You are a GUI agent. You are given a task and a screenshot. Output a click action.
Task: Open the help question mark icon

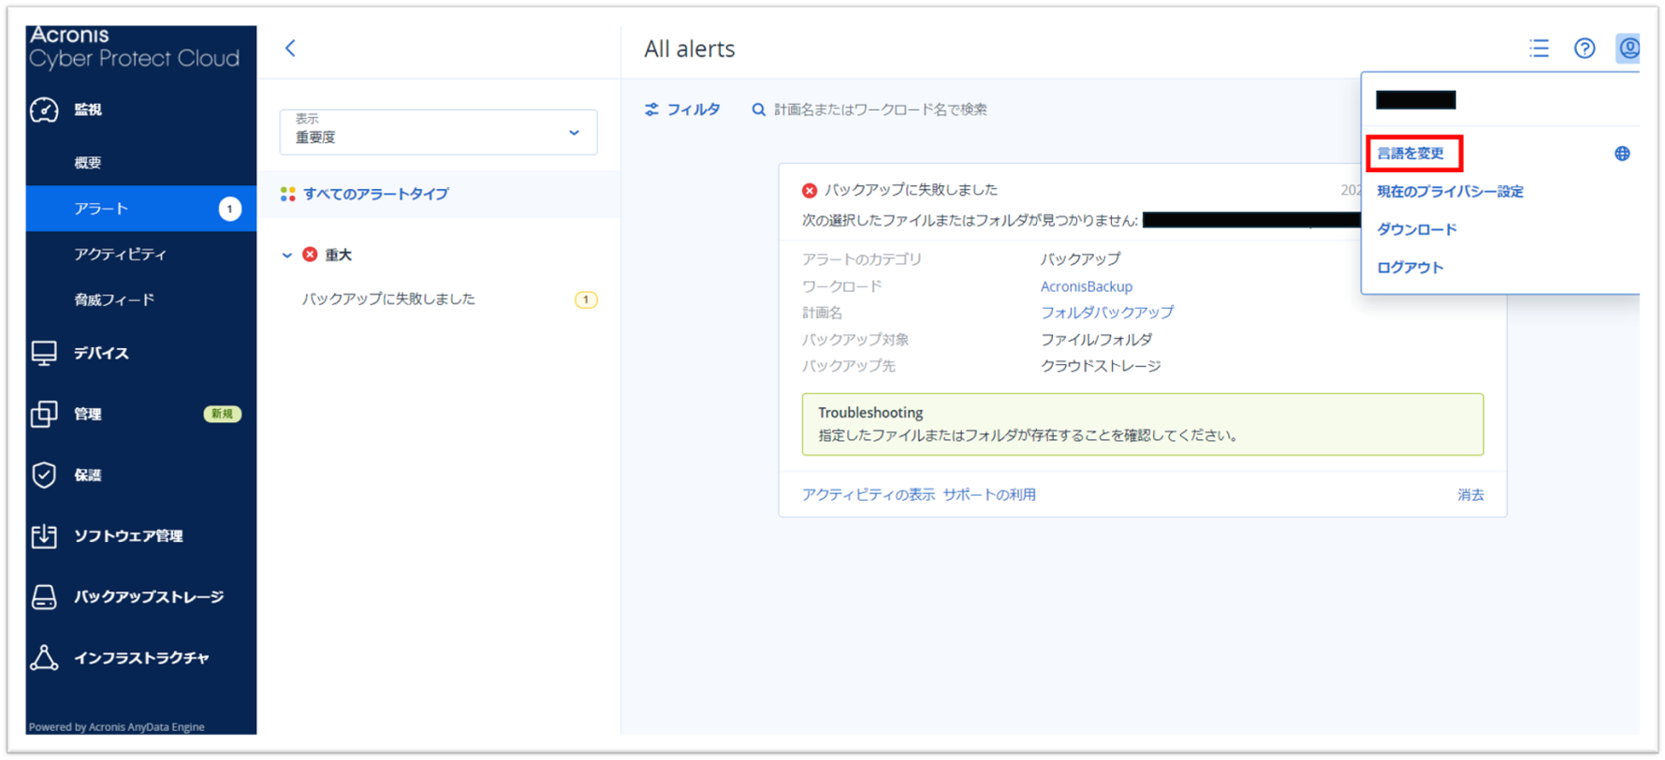(x=1584, y=49)
